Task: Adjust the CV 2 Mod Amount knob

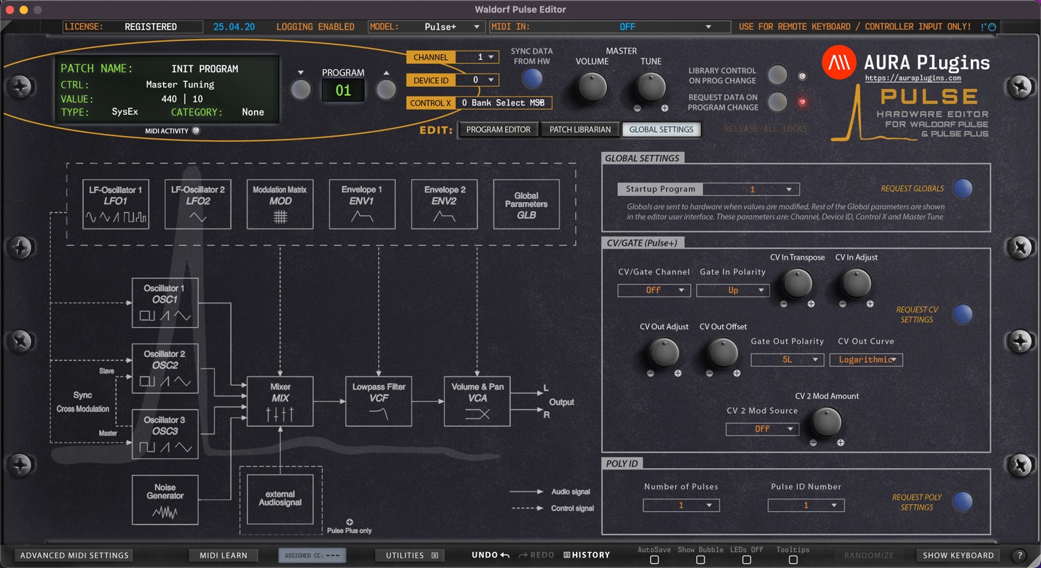Action: (x=827, y=422)
